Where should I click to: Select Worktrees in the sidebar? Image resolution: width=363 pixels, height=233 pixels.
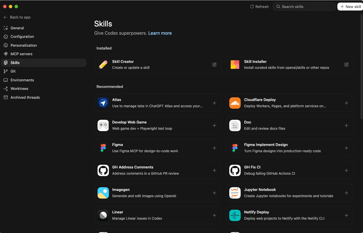pyautogui.click(x=19, y=89)
